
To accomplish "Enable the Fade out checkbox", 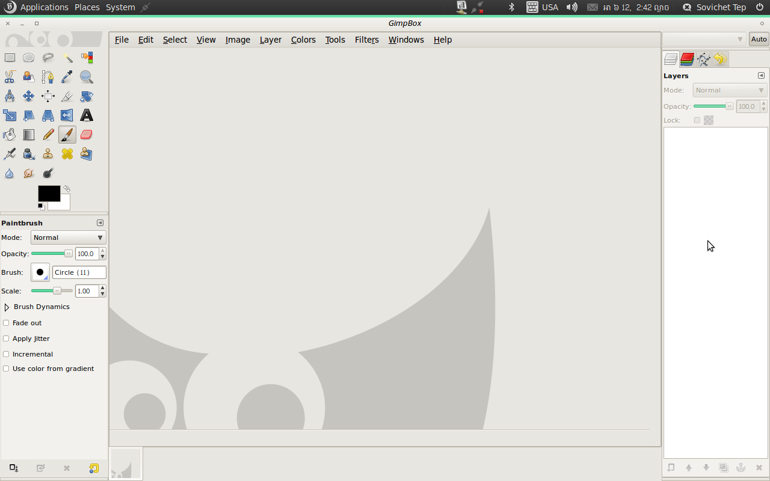I will 6,323.
